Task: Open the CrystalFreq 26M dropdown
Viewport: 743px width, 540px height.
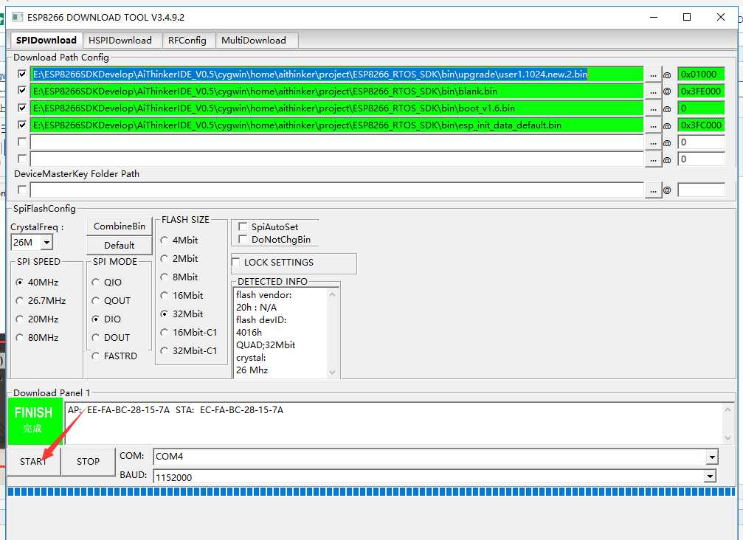Action: tap(46, 243)
